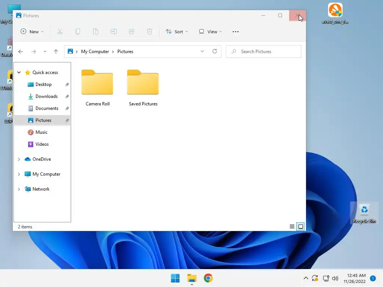Image resolution: width=383 pixels, height=287 pixels.
Task: Click the volume speaker tray icon
Action: 335,278
